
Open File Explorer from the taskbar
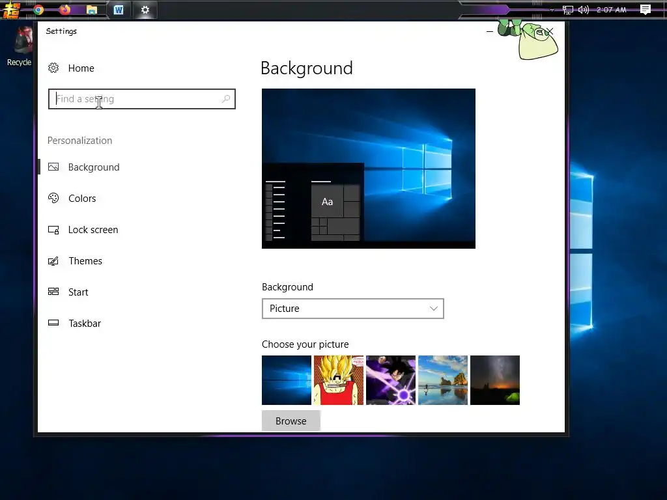tap(91, 10)
